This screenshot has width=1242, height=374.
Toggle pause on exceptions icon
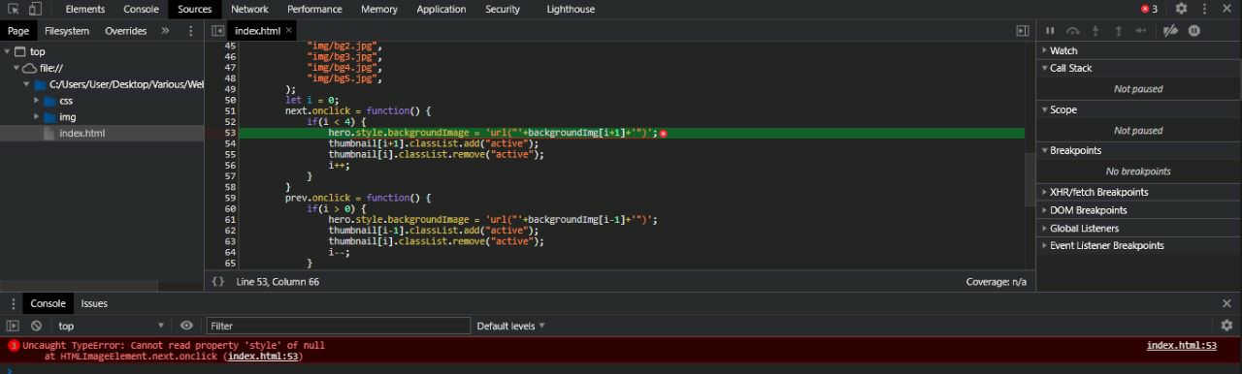(1194, 31)
